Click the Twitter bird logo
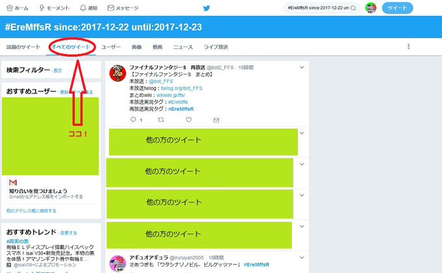The image size is (442, 273). tap(207, 8)
